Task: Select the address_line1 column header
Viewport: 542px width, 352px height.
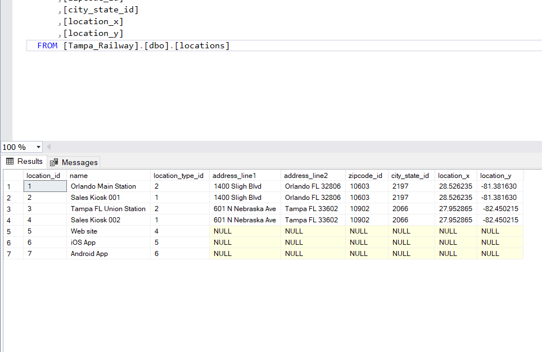Action: pos(245,175)
